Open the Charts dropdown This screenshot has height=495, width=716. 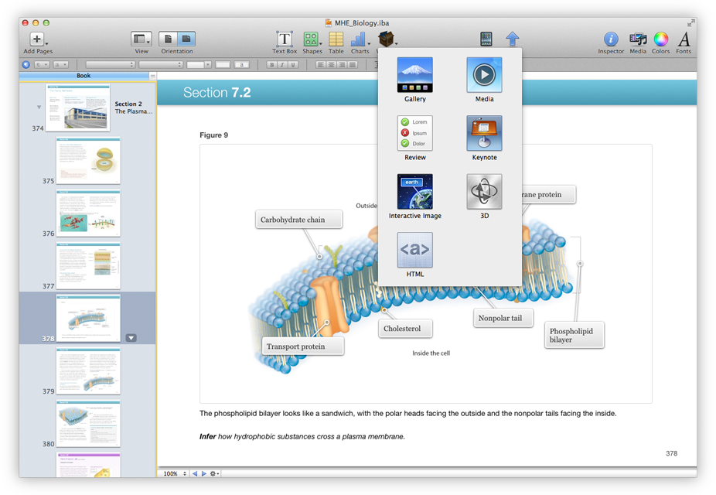click(360, 39)
